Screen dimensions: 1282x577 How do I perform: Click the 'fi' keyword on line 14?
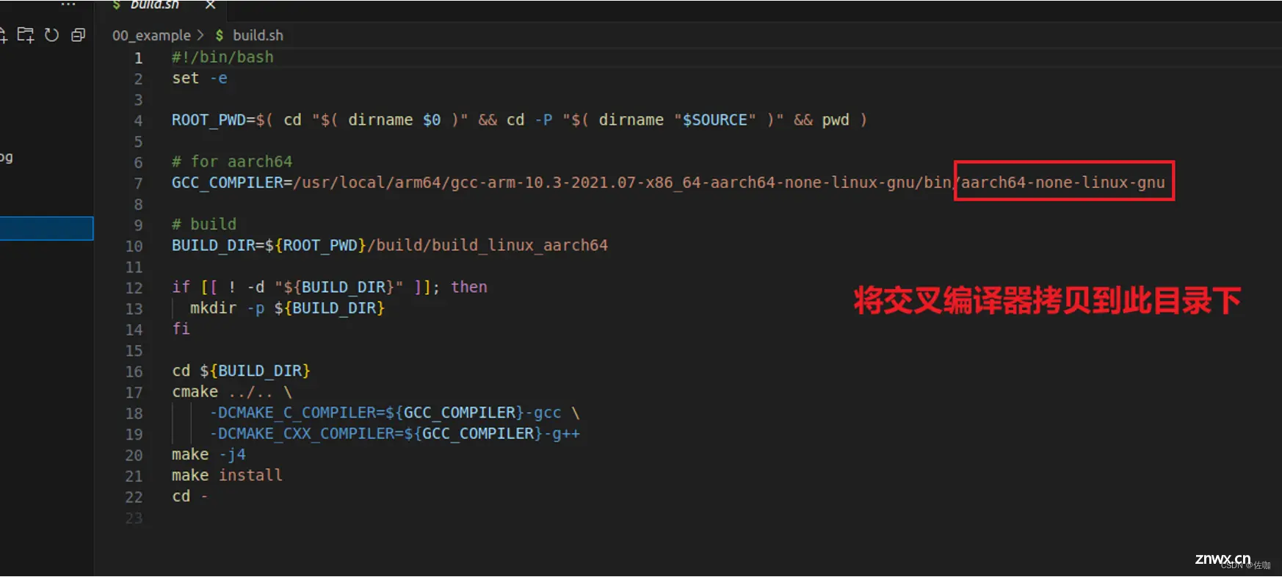tap(181, 329)
